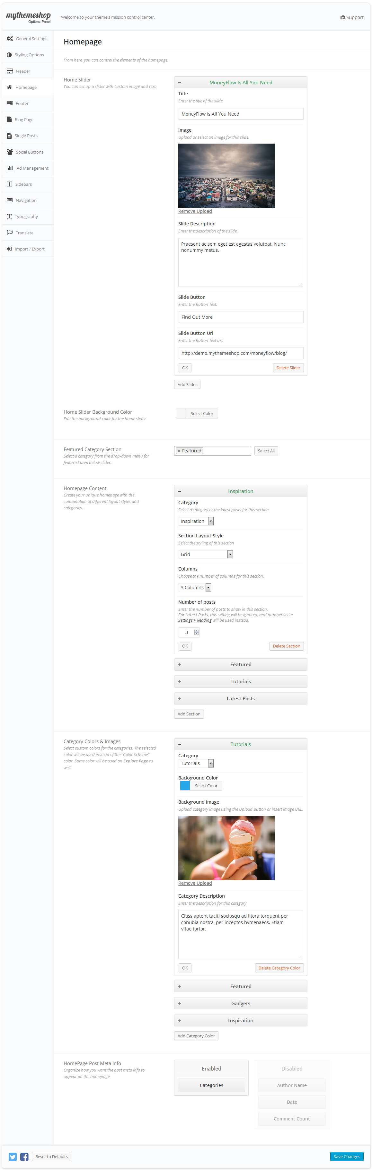This screenshot has height=1171, width=372.
Task: Click the blue Background Color swatch
Action: click(185, 786)
